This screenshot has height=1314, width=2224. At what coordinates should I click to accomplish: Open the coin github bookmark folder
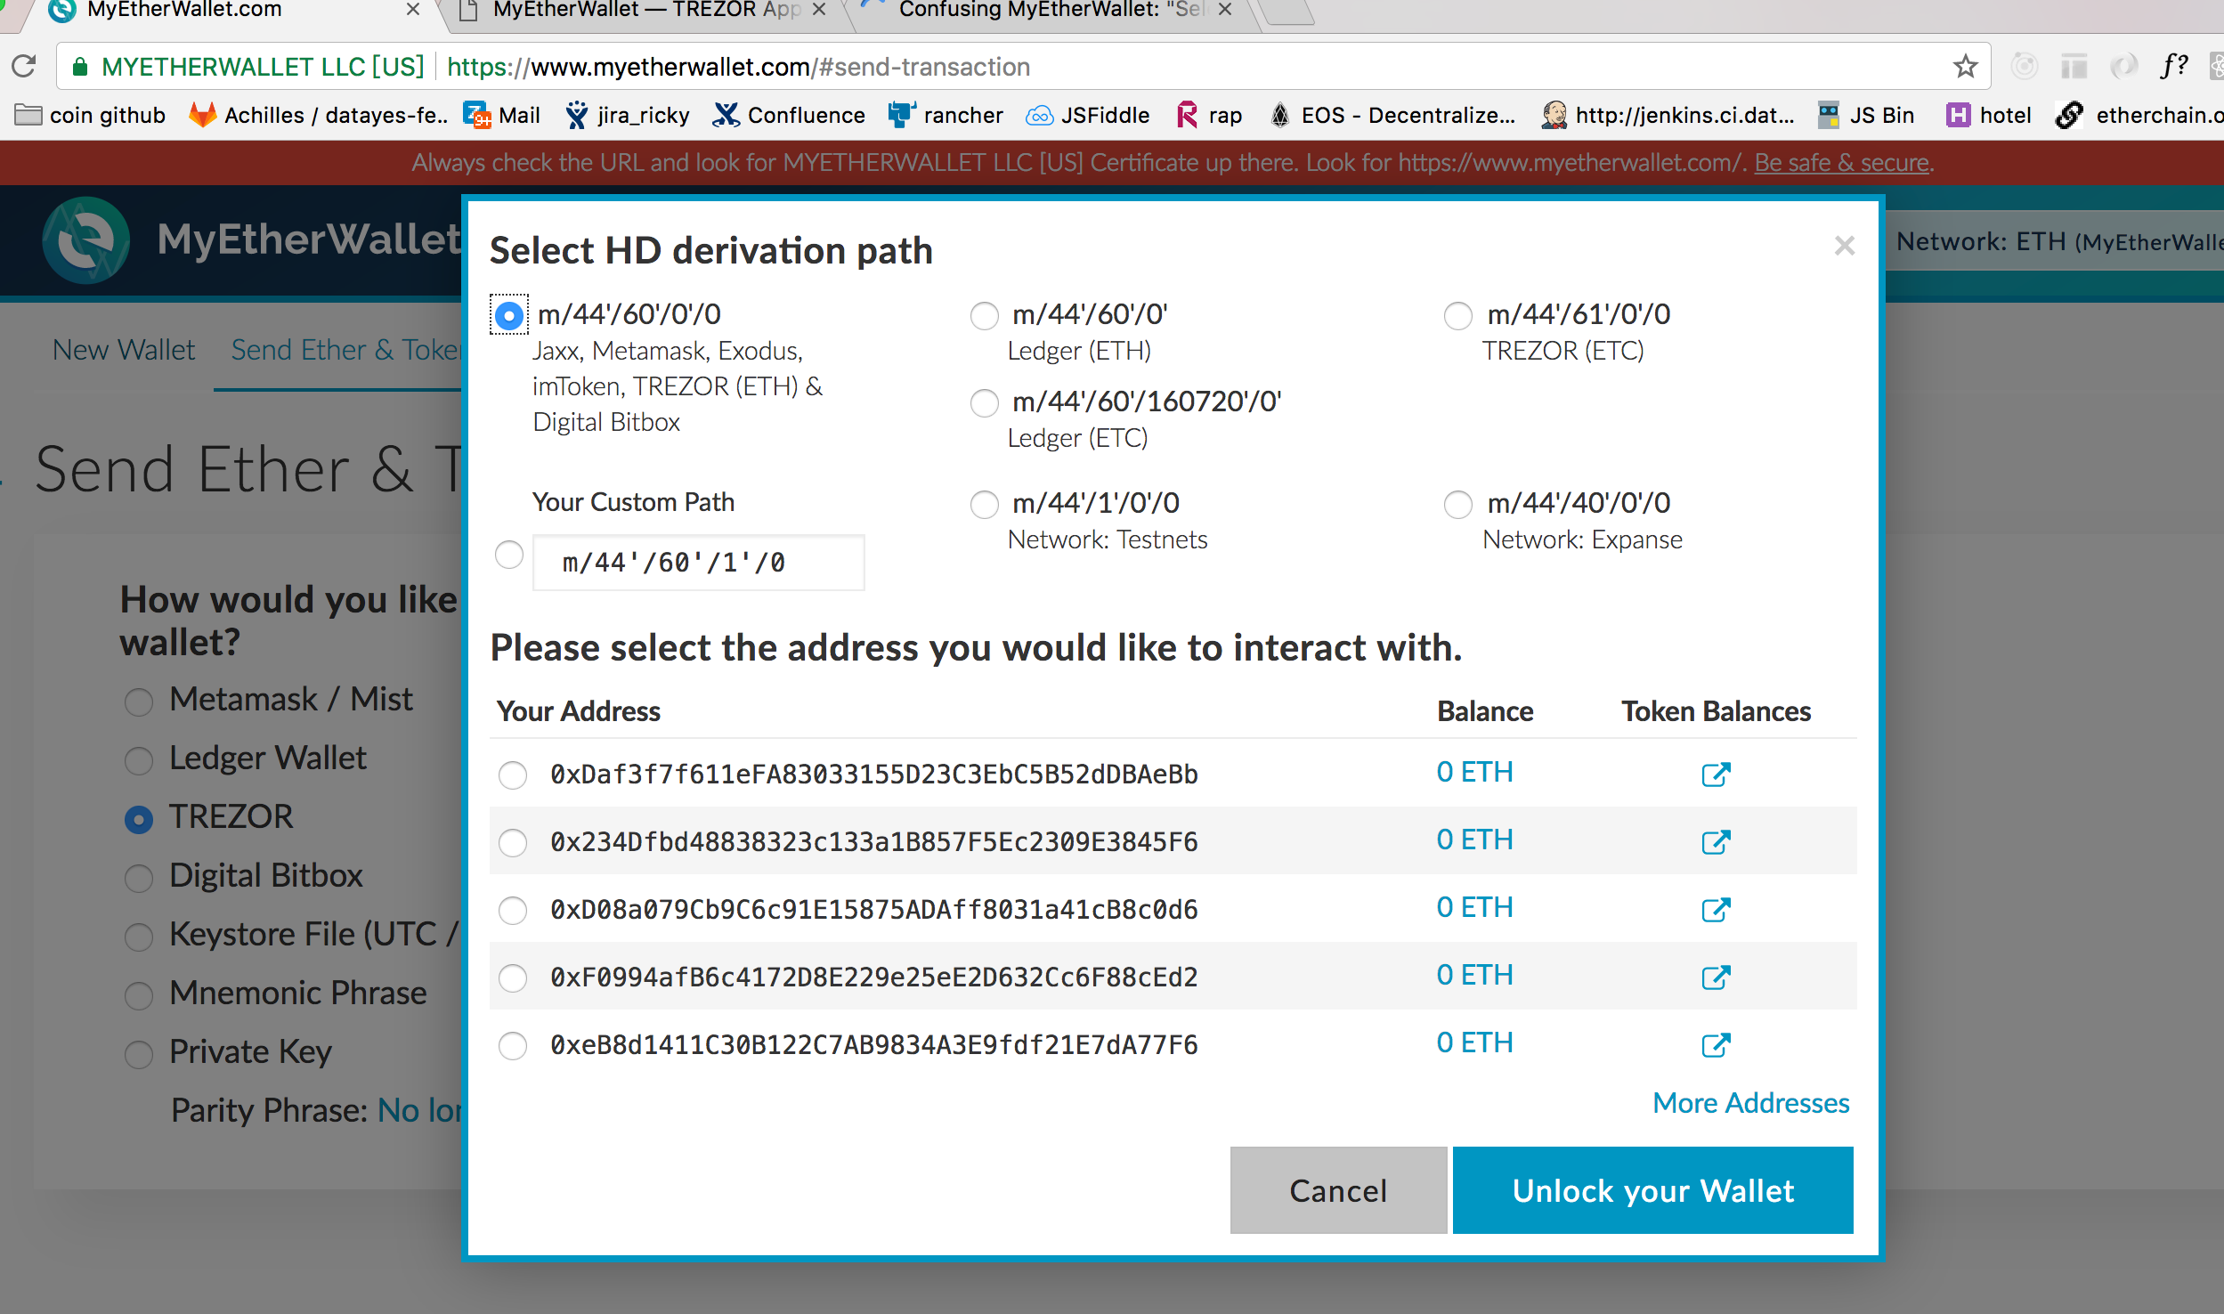[x=90, y=115]
